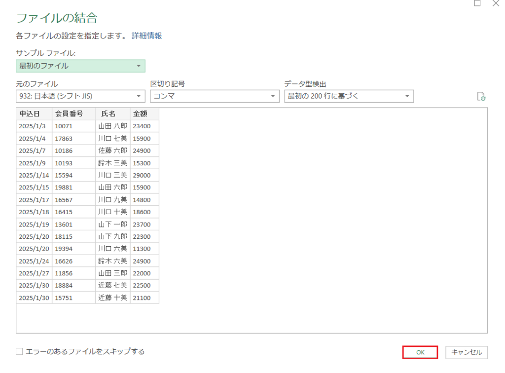Confirm with the OK button

420,352
